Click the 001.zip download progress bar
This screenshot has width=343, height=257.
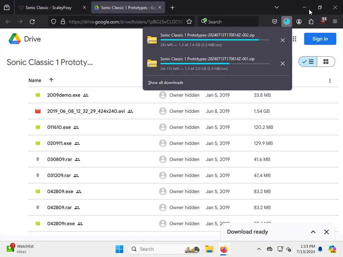click(x=215, y=64)
